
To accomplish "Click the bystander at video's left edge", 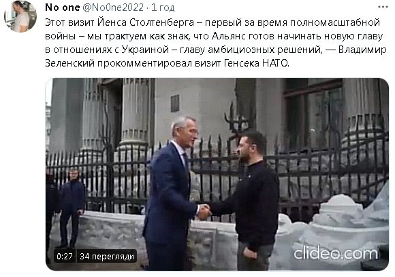I will point(72,207).
